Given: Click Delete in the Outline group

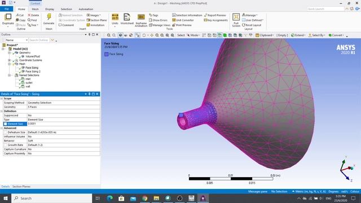Looking at the screenshot, I should tap(33, 15).
